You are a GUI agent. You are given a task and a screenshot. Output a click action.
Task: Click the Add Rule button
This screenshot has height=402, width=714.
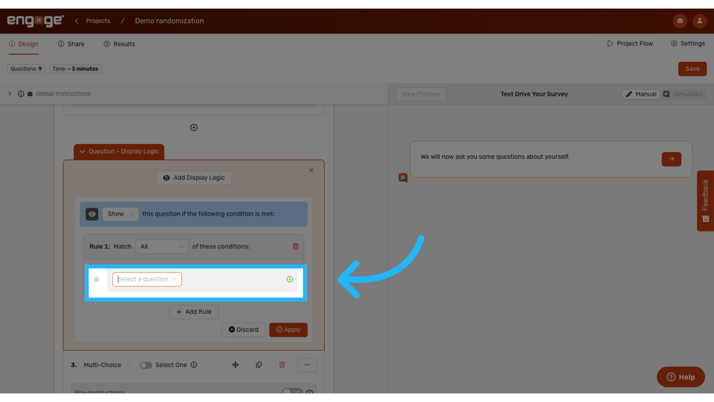[194, 312]
